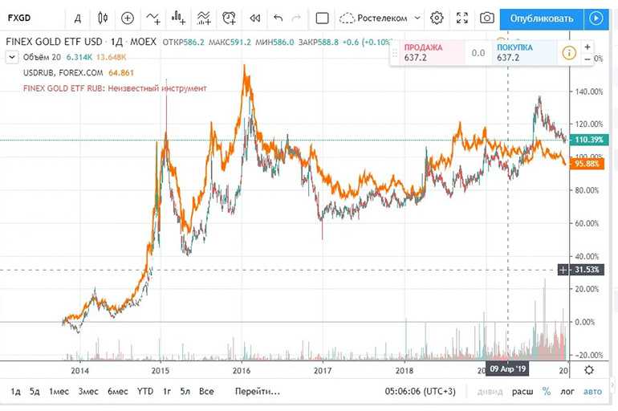Redo the last chart action
The height and width of the screenshot is (411, 618).
[x=296, y=18]
